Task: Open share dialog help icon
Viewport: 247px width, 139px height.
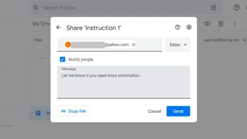Action: pyautogui.click(x=178, y=27)
